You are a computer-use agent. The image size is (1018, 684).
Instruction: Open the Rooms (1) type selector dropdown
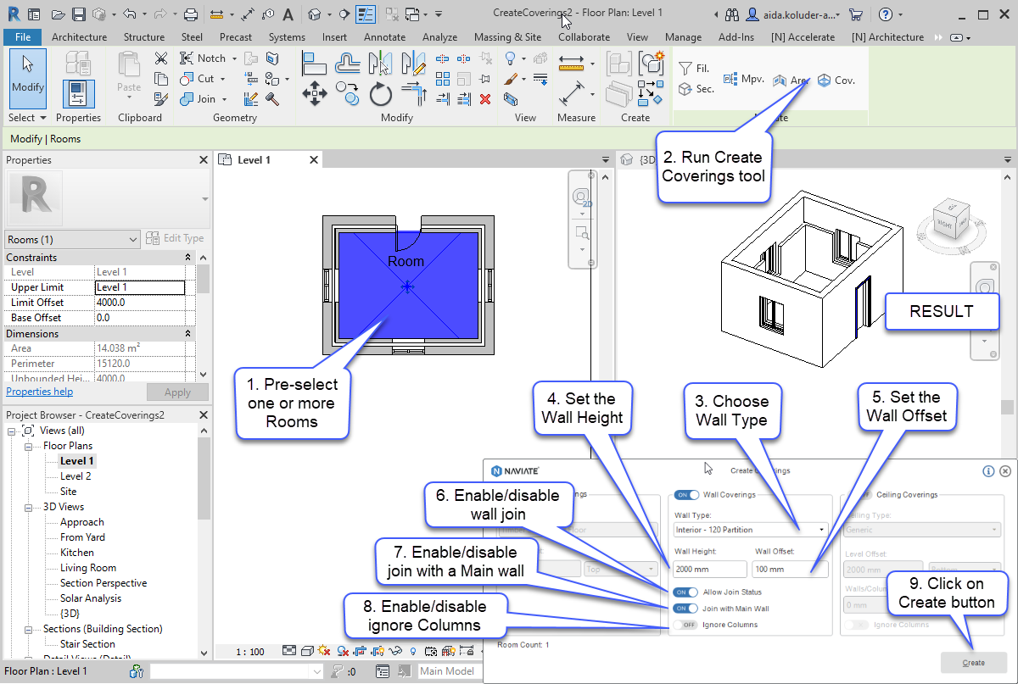pyautogui.click(x=72, y=240)
